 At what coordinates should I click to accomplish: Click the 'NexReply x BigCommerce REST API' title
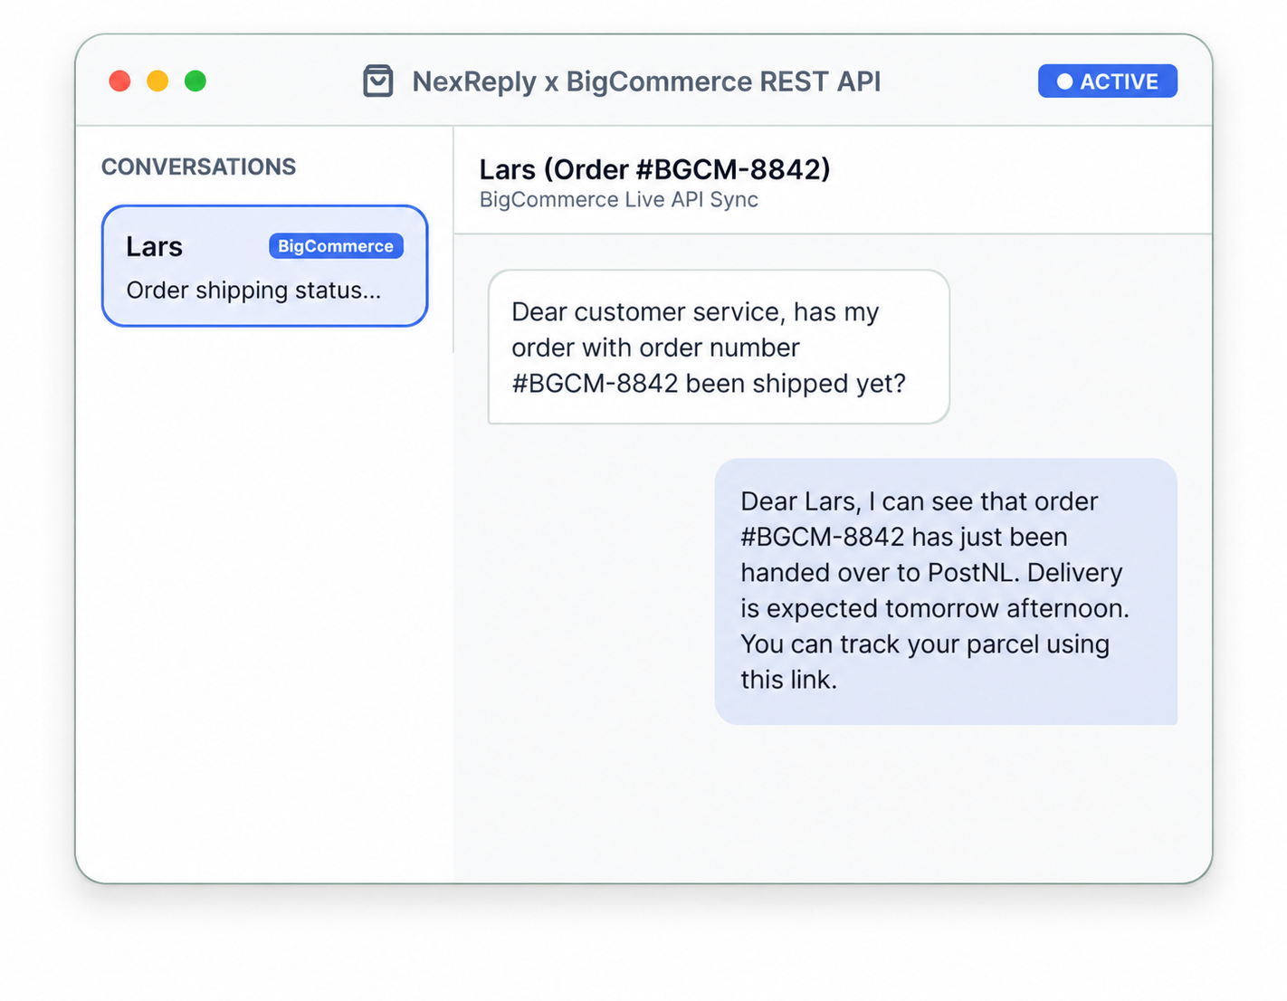pyautogui.click(x=646, y=81)
